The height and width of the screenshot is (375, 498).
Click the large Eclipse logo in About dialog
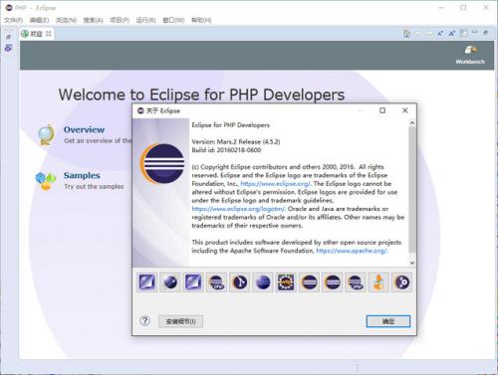(x=162, y=163)
